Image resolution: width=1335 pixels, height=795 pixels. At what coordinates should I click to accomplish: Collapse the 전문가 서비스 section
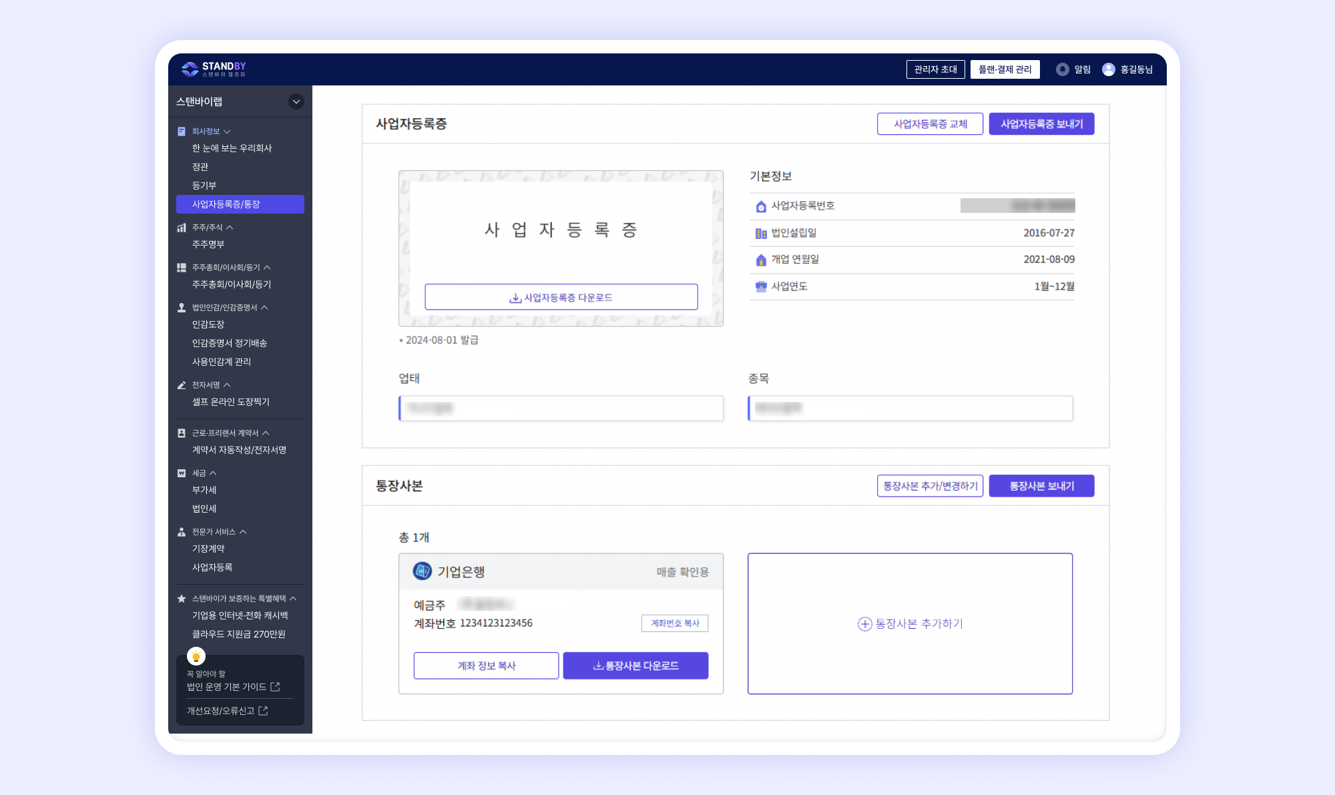click(243, 532)
